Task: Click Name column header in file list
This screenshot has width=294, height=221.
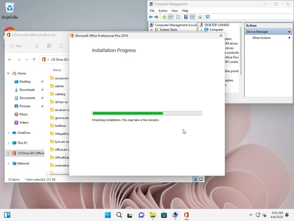Action: click(57, 70)
